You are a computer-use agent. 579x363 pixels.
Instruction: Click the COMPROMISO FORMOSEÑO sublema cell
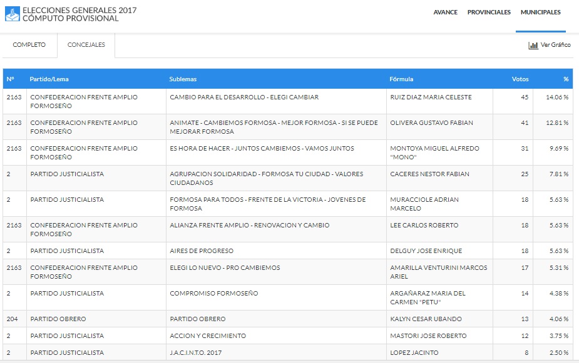(x=213, y=294)
